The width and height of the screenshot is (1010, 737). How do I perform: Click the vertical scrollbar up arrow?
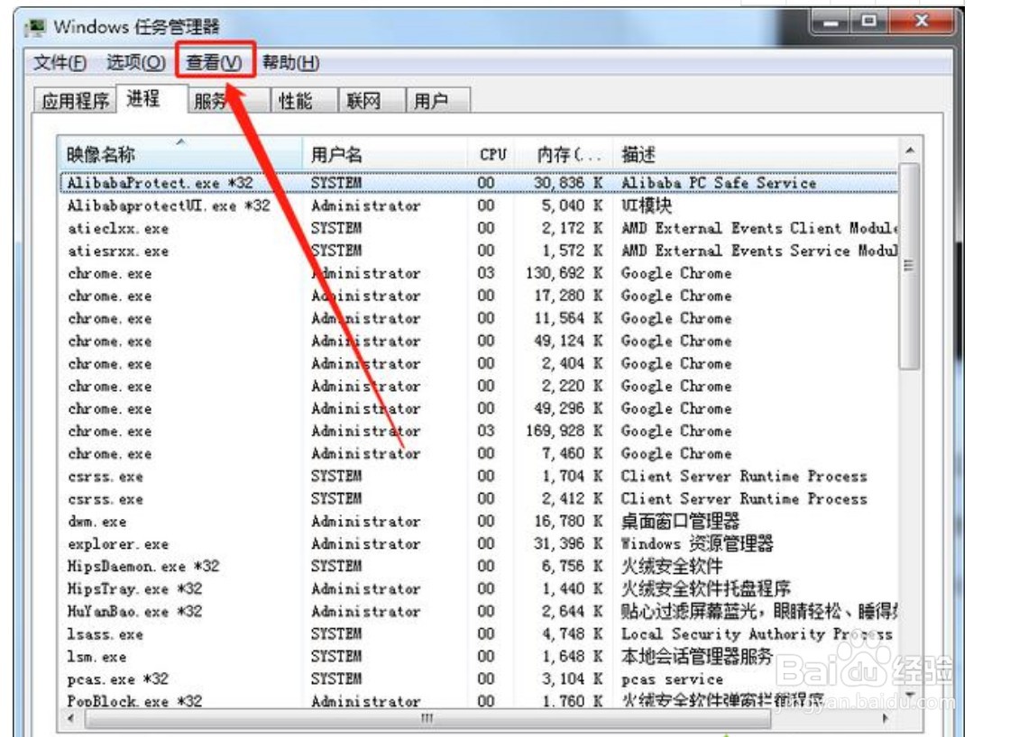coord(910,150)
